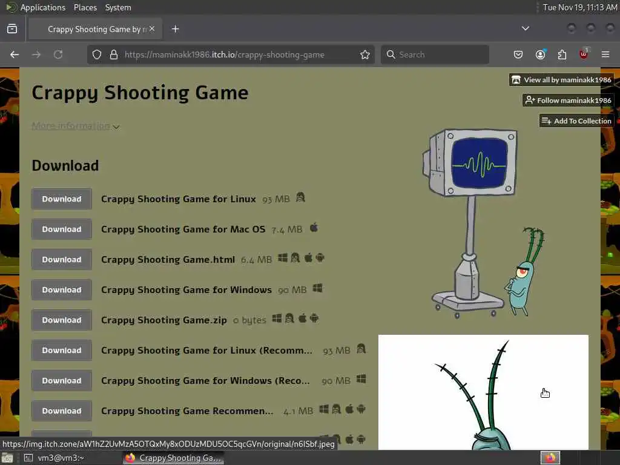The width and height of the screenshot is (620, 465).
Task: Click the workspace switcher Firefox icon
Action: tap(550, 458)
